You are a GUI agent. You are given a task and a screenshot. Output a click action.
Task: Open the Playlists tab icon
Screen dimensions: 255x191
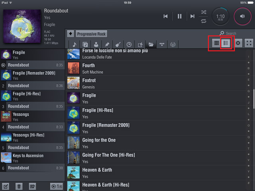pyautogui.click(x=140, y=44)
